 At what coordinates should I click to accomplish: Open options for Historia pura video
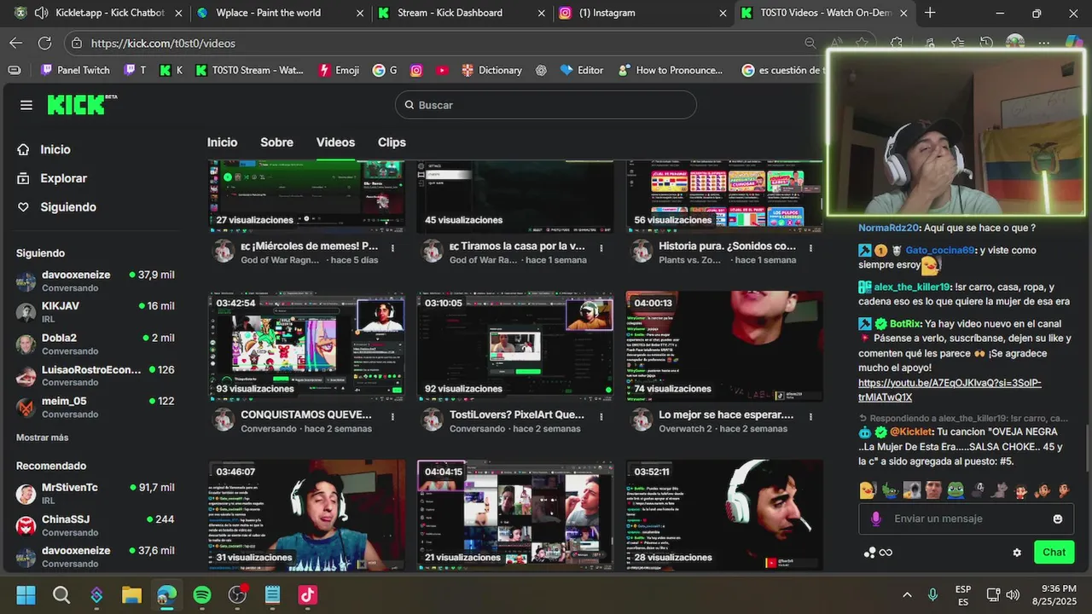coord(810,248)
